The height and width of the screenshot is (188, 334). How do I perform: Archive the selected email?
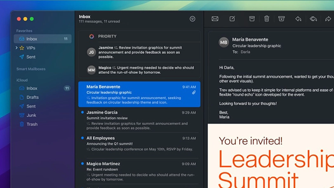252,19
